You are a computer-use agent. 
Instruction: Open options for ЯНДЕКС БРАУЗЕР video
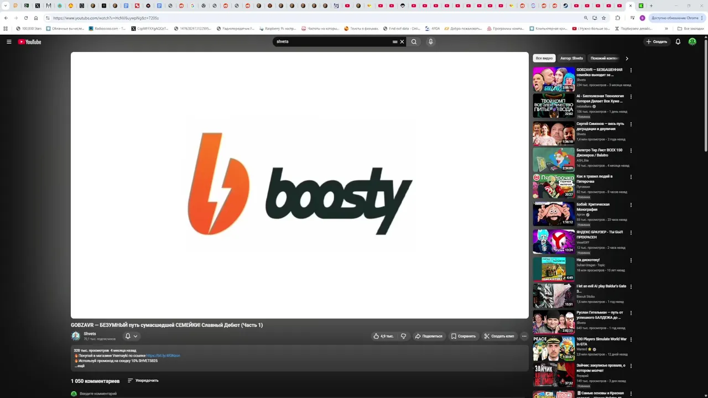click(x=631, y=233)
